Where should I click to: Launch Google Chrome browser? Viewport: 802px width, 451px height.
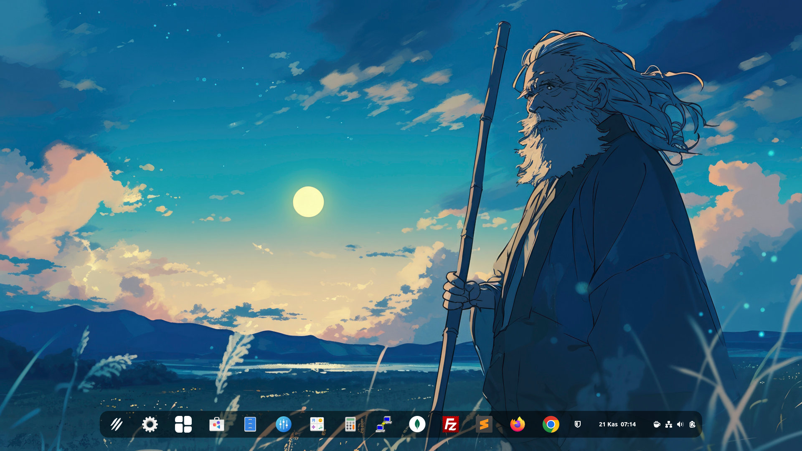point(551,424)
